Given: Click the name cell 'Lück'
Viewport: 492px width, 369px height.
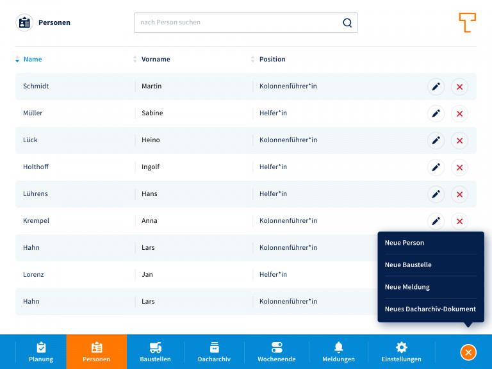Looking at the screenshot, I should click(30, 140).
